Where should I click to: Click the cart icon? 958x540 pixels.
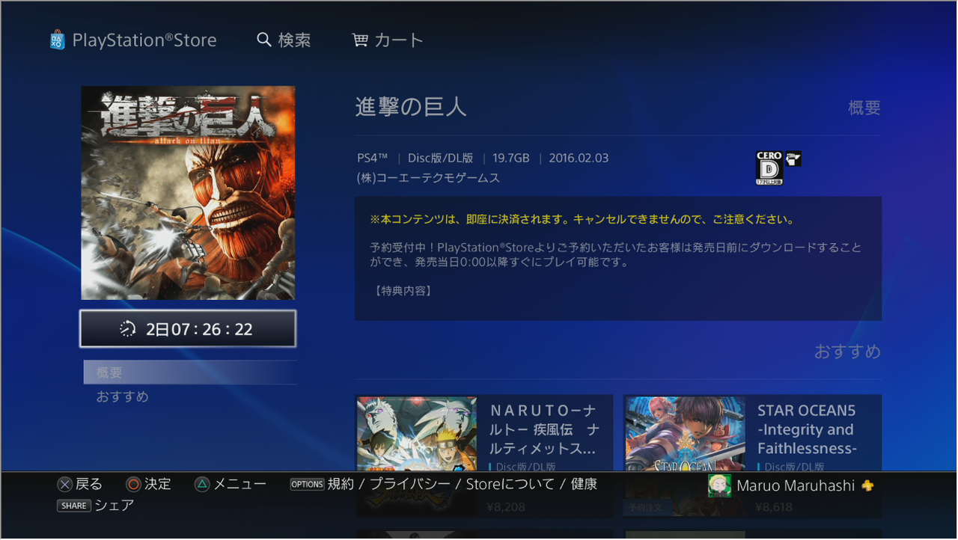[360, 40]
